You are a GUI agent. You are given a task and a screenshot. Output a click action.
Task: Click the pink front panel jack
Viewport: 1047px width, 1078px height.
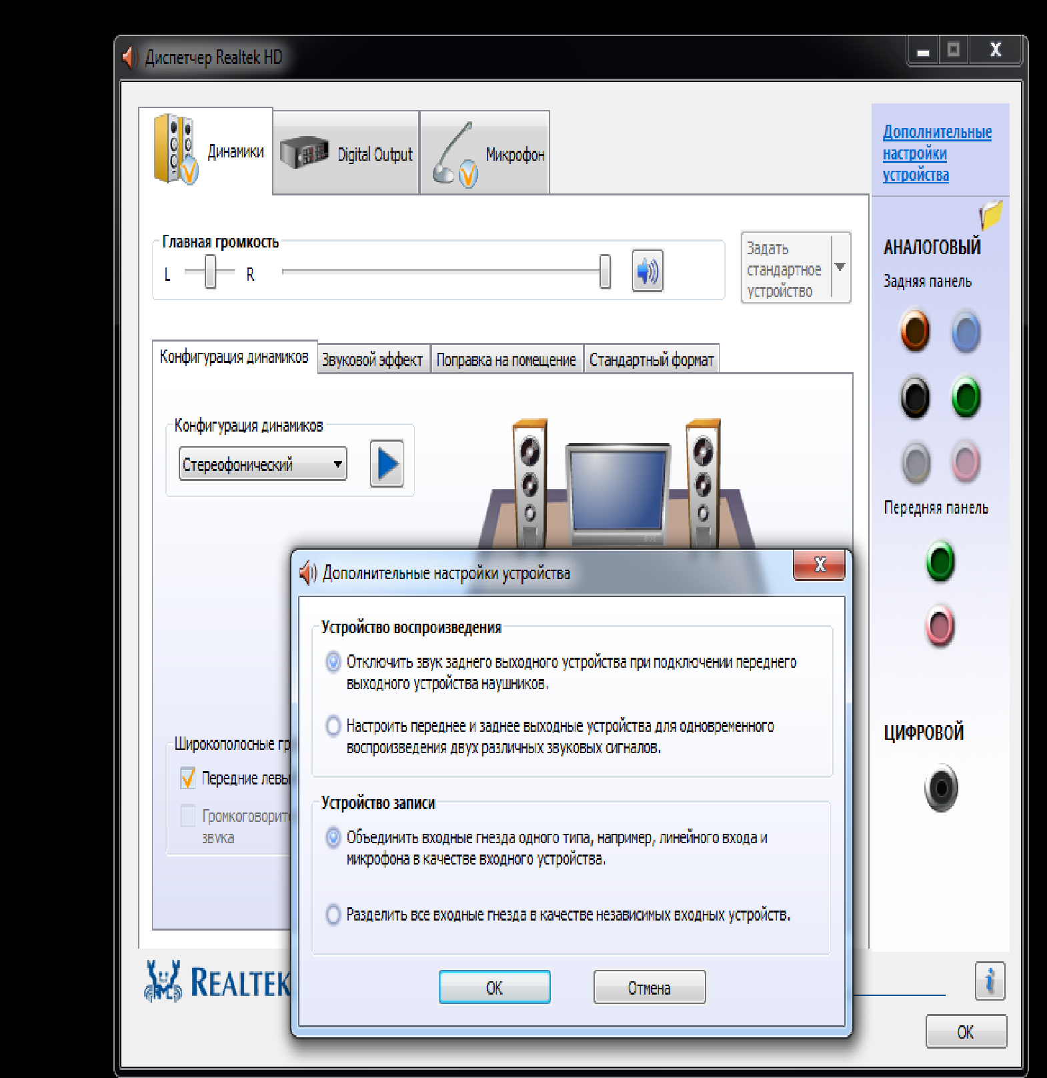click(940, 626)
